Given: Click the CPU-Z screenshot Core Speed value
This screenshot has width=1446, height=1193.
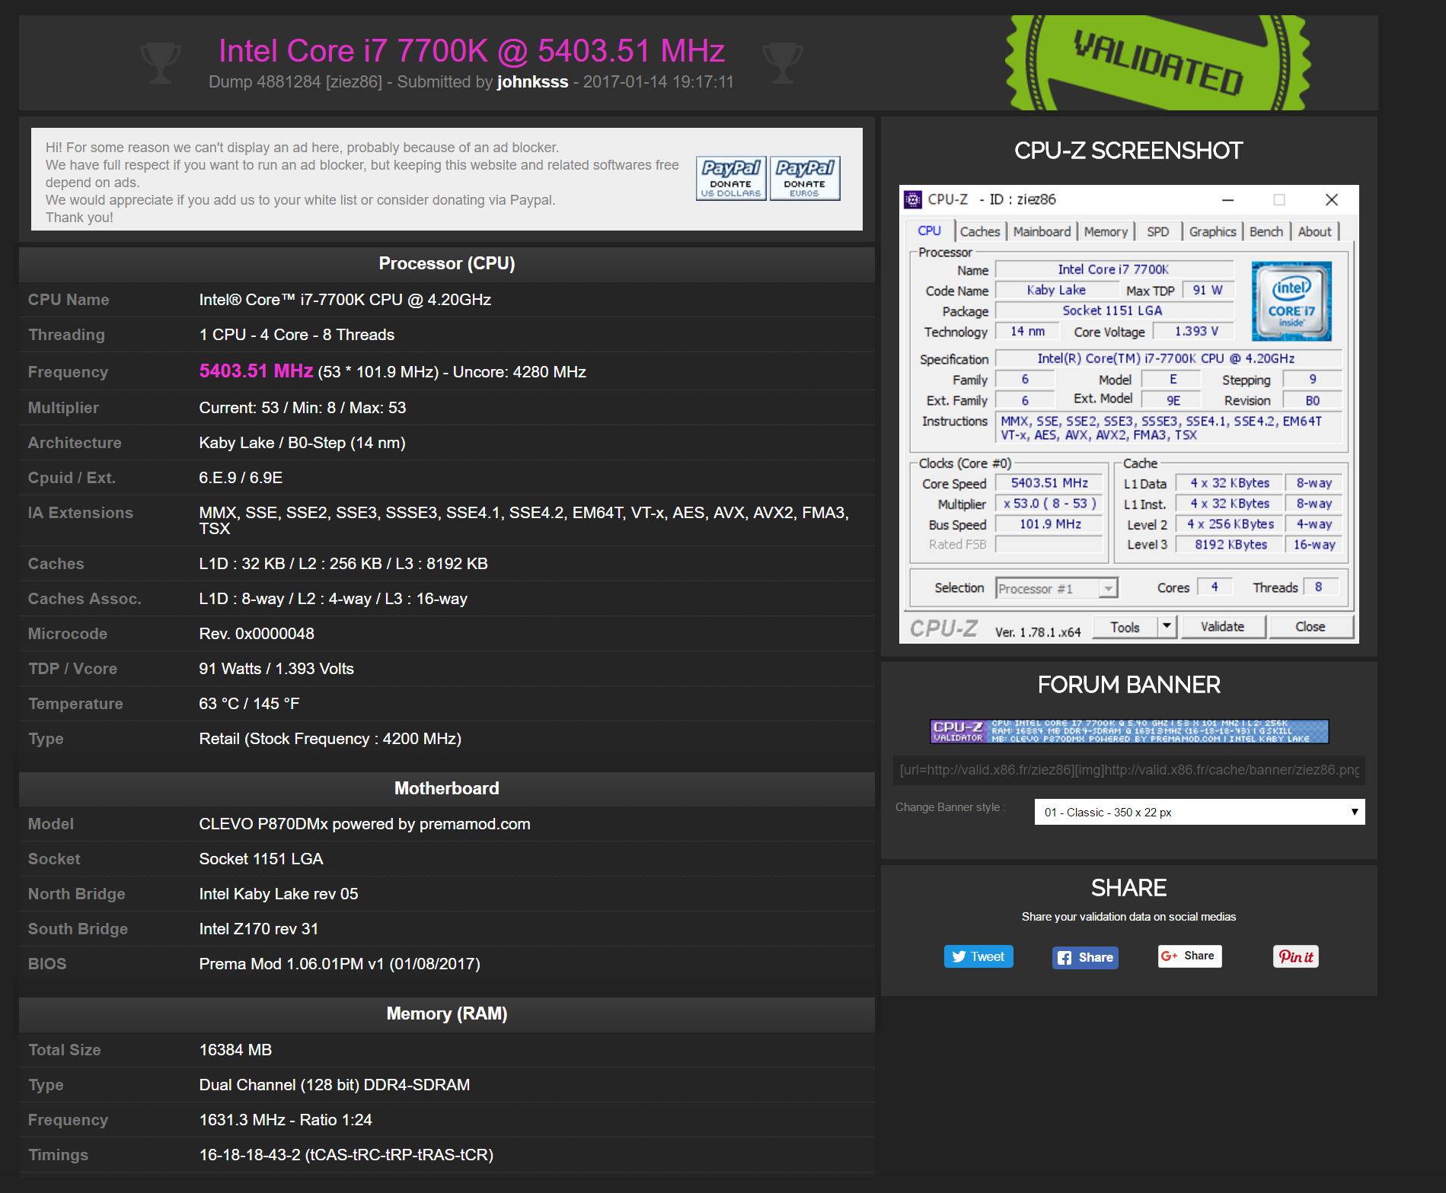Looking at the screenshot, I should pos(1049,483).
